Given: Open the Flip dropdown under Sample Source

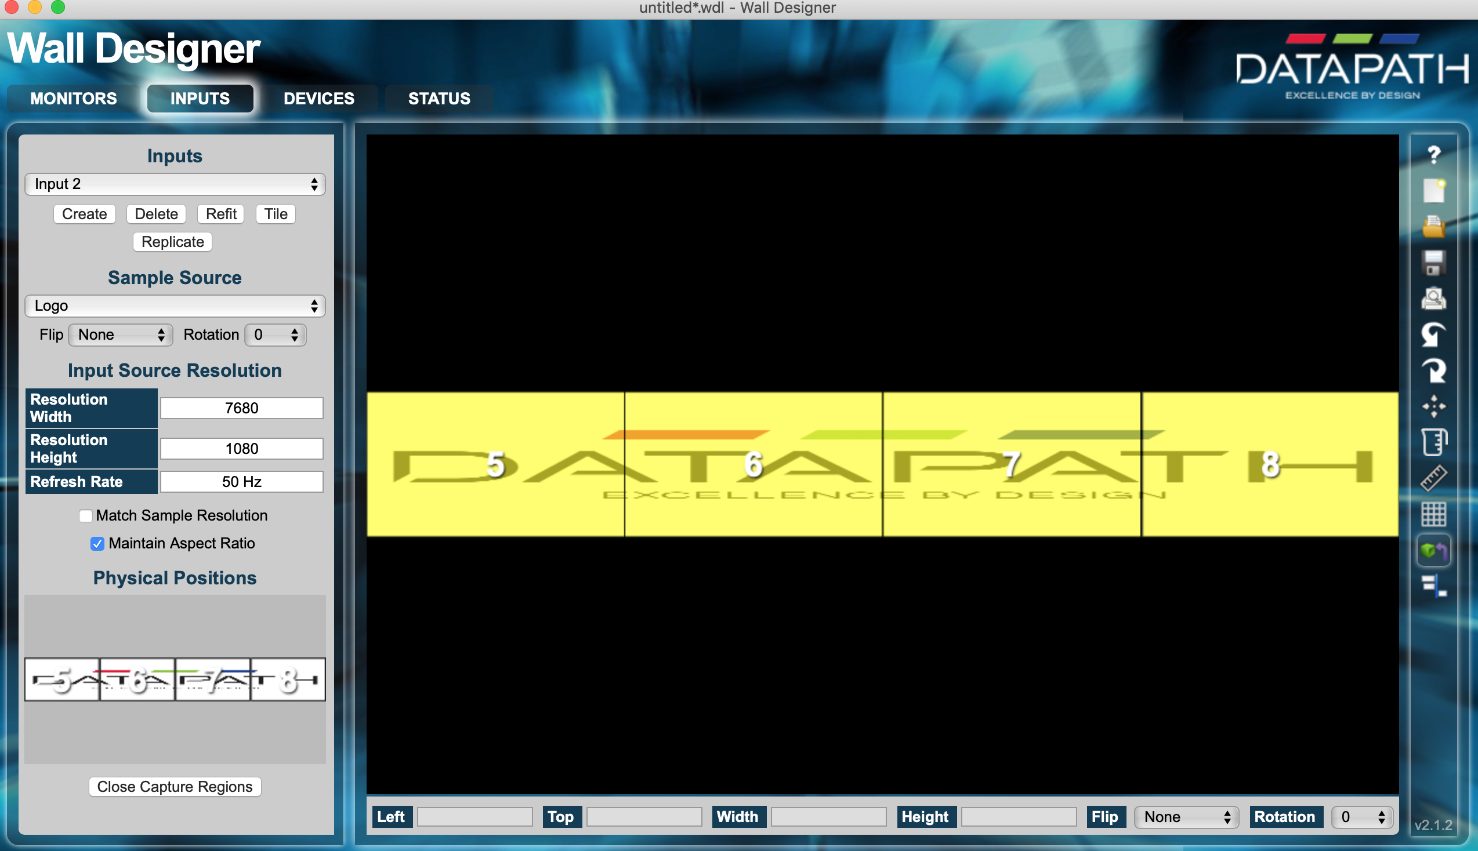Looking at the screenshot, I should 121,335.
